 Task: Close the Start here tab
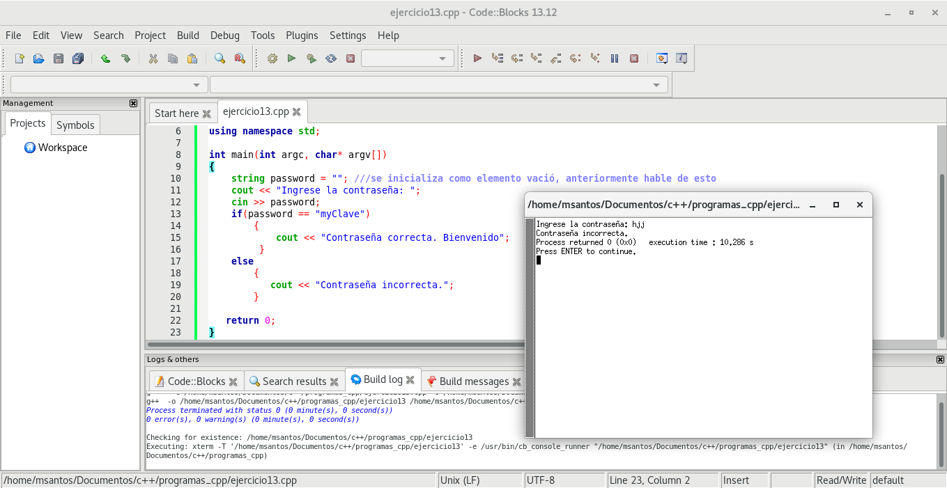coord(206,113)
